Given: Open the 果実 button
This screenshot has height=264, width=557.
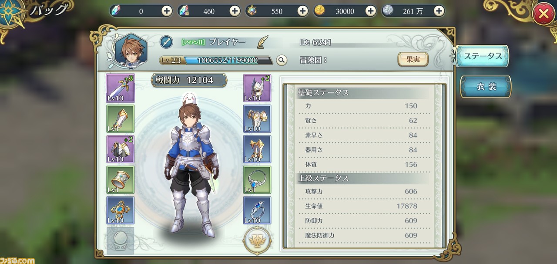Looking at the screenshot, I should pyautogui.click(x=413, y=59).
